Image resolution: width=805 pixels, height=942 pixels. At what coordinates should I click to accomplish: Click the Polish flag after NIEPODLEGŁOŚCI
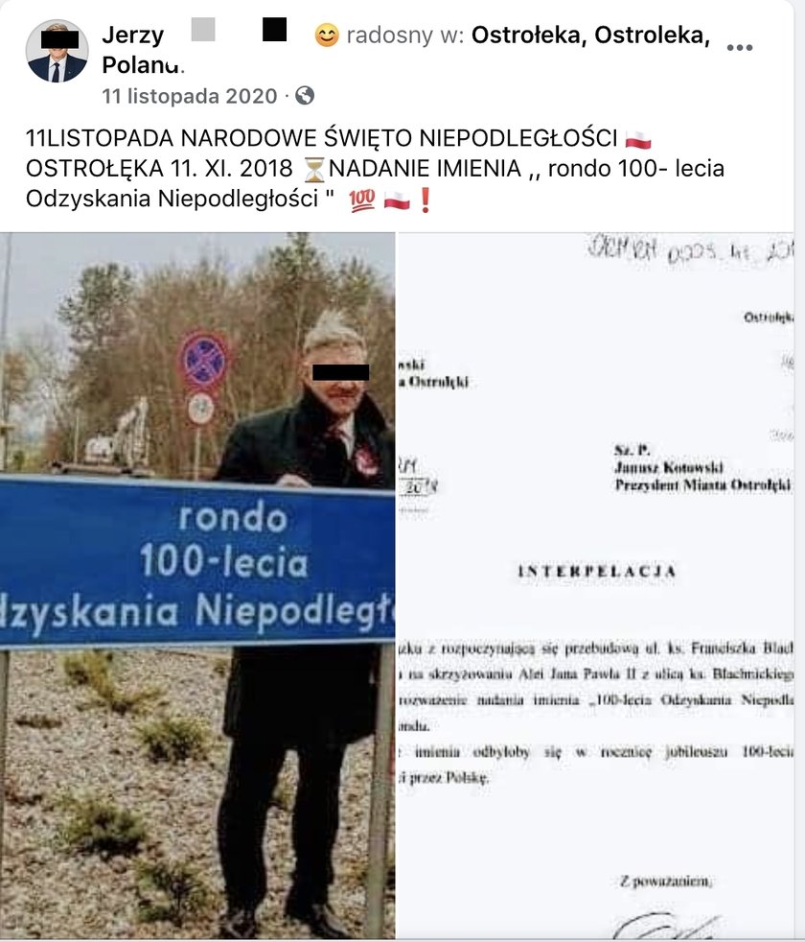coord(637,139)
